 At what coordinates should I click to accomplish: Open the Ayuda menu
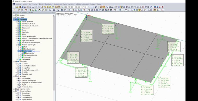pos(99,4)
